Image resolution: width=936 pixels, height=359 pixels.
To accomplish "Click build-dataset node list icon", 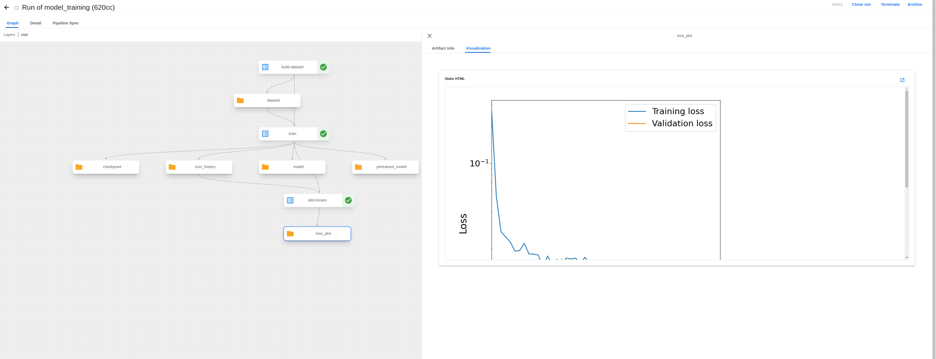I will coord(265,67).
